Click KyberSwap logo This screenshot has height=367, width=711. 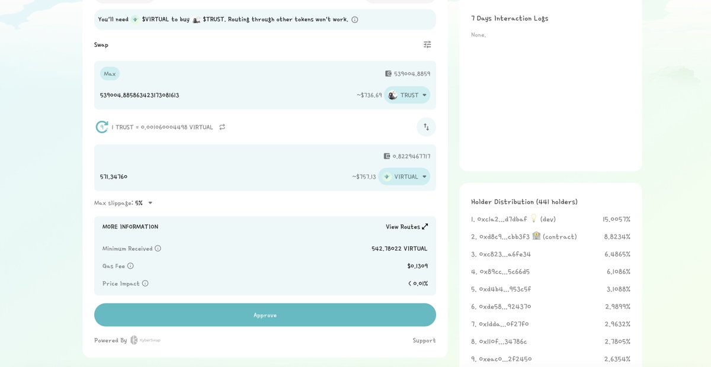click(145, 340)
